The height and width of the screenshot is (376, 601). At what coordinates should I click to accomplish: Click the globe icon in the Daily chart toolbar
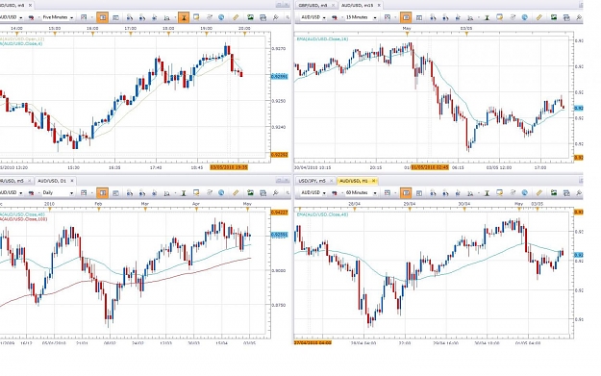coord(221,192)
